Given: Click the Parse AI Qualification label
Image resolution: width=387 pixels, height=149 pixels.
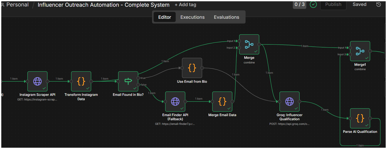Looking at the screenshot, I should [360, 132].
